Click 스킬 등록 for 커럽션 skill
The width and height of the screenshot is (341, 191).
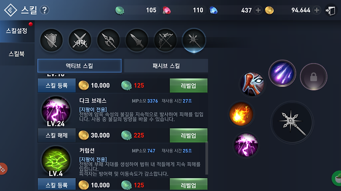click(x=57, y=185)
